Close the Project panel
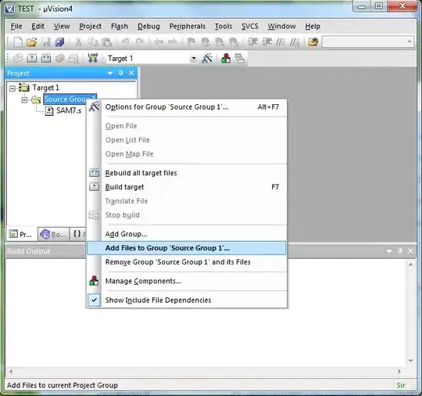This screenshot has height=396, width=422. coord(131,73)
